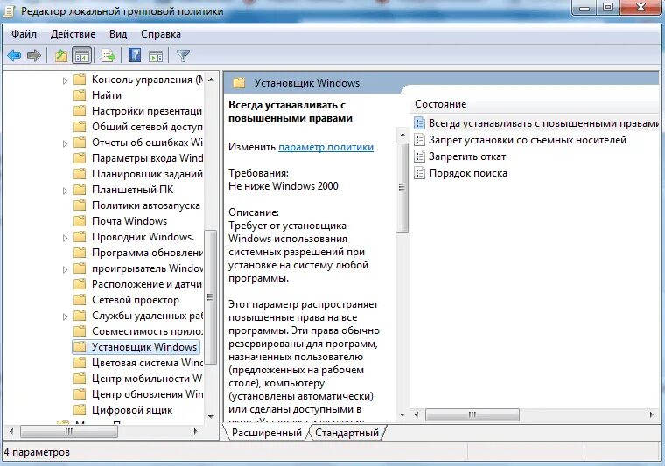Click icon of Запрет установки со съемных носителей
The image size is (665, 466).
[x=419, y=140]
